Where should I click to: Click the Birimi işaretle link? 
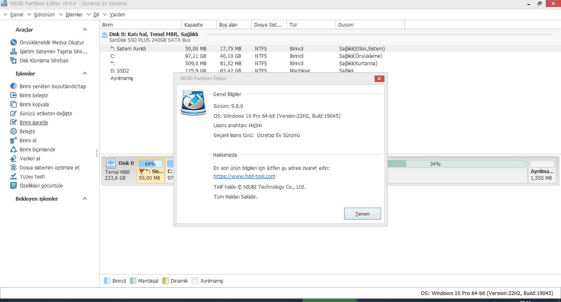click(34, 122)
